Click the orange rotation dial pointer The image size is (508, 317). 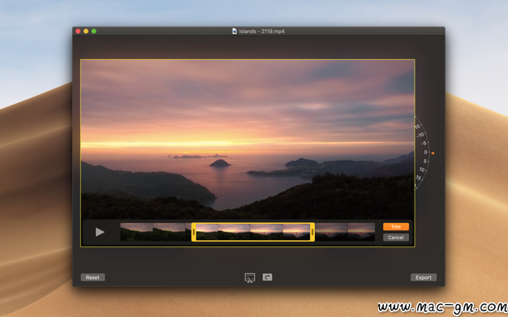pyautogui.click(x=433, y=153)
